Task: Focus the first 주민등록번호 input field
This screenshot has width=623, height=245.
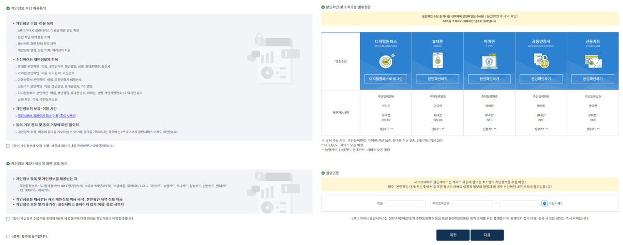Action: coord(472,204)
